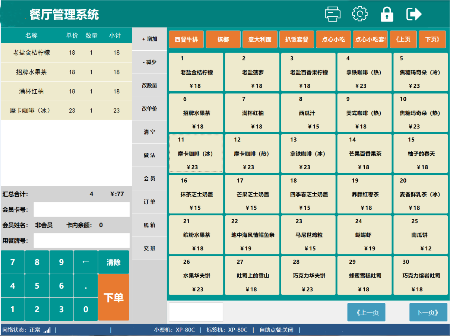Click the printer icon in header

tap(333, 14)
